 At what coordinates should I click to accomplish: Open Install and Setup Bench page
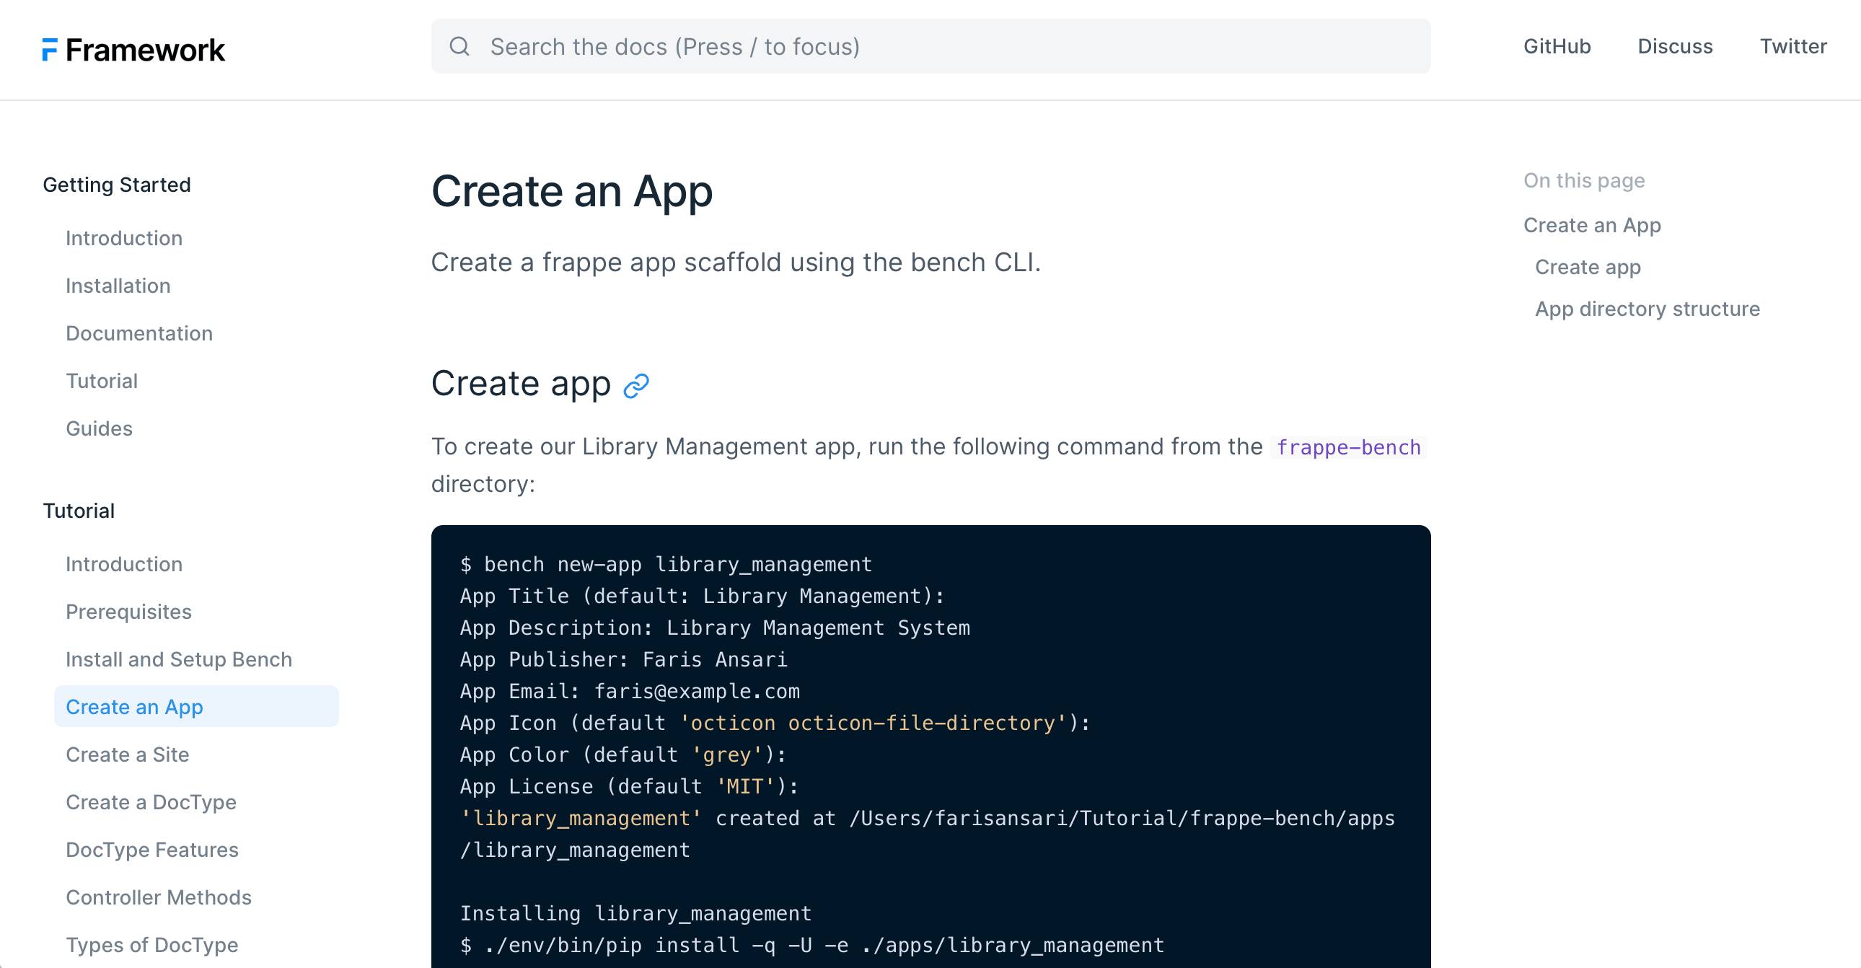pos(178,659)
